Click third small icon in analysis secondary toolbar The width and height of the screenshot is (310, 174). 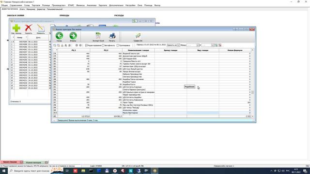(62, 45)
